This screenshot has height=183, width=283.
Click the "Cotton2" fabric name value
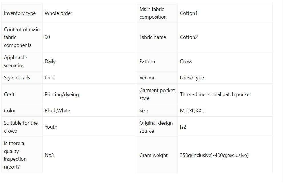(189, 37)
